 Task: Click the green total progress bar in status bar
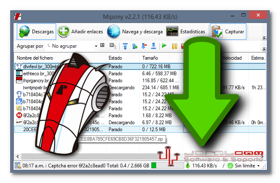click(167, 165)
